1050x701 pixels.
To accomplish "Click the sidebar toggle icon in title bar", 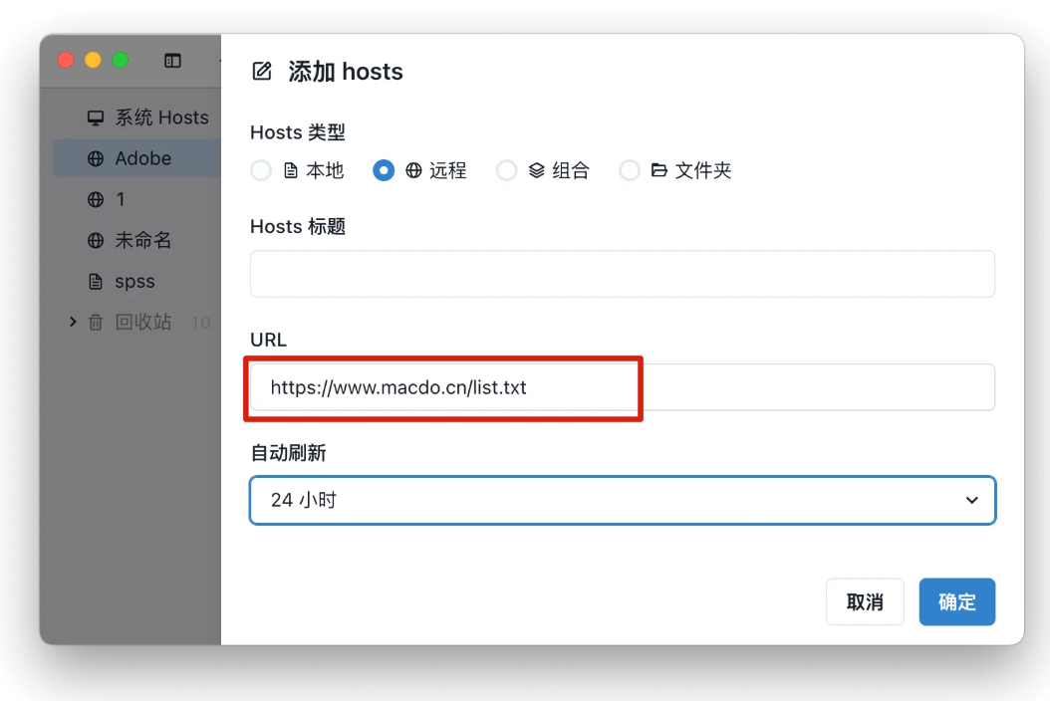I will 173,61.
